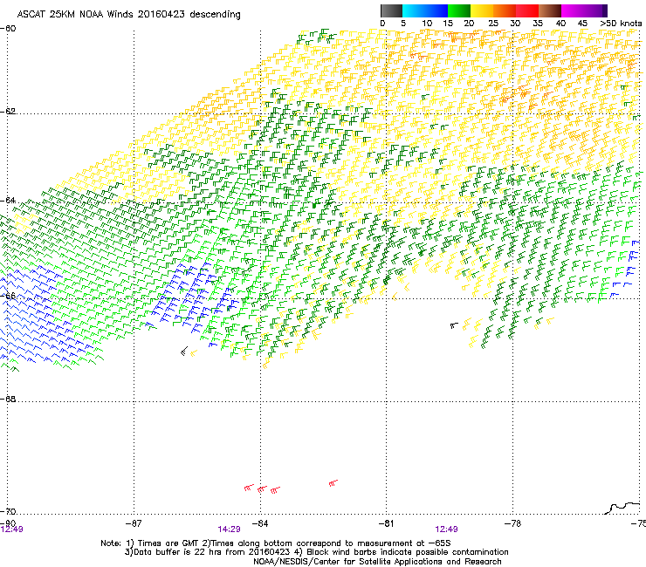Image resolution: width=646 pixels, height=567 pixels.
Task: Pick the yellow 20-25 knots legend segment
Action: click(482, 10)
